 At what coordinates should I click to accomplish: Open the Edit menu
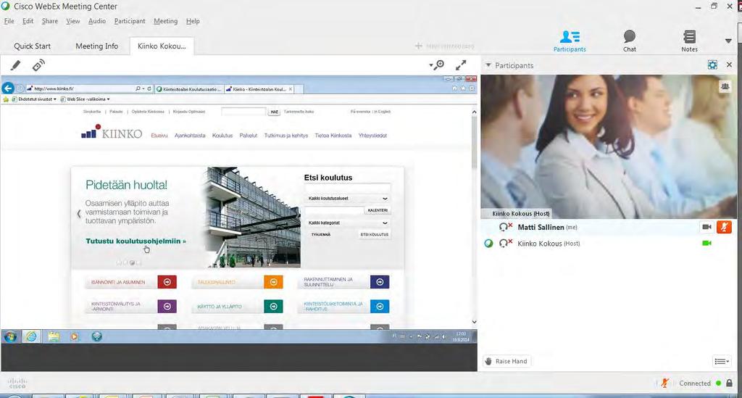28,21
